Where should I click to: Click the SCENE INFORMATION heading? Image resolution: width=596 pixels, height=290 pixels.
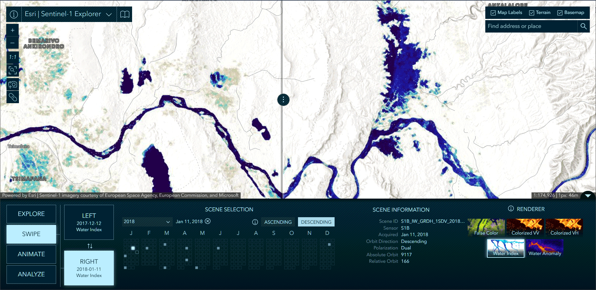pyautogui.click(x=401, y=210)
